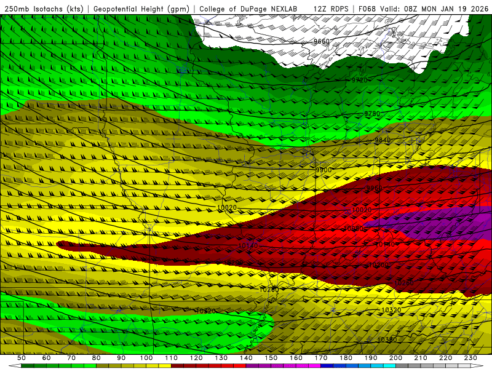Click the 190 value on the color scale

tap(371, 358)
